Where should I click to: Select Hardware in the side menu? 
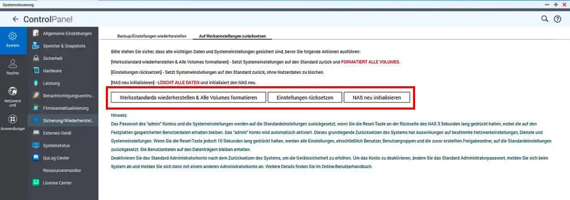click(x=52, y=71)
